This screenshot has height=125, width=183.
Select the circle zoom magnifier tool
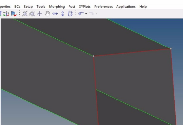click(32, 14)
